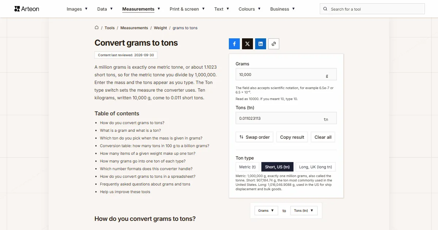Open the Print & screen menu

click(187, 9)
